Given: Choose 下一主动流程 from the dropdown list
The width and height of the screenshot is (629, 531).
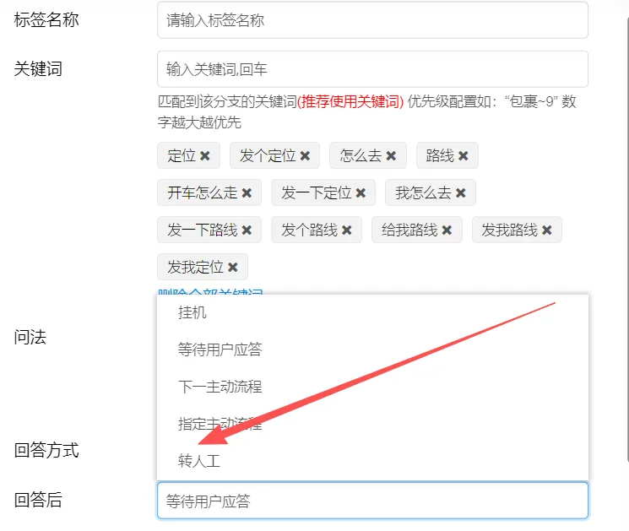Looking at the screenshot, I should click(x=372, y=387).
